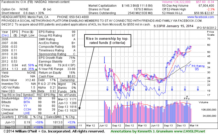This screenshot has width=218, height=134.
Task: Click the Sep-13 quarterly +60% sales change
Action: click(x=71, y=127)
